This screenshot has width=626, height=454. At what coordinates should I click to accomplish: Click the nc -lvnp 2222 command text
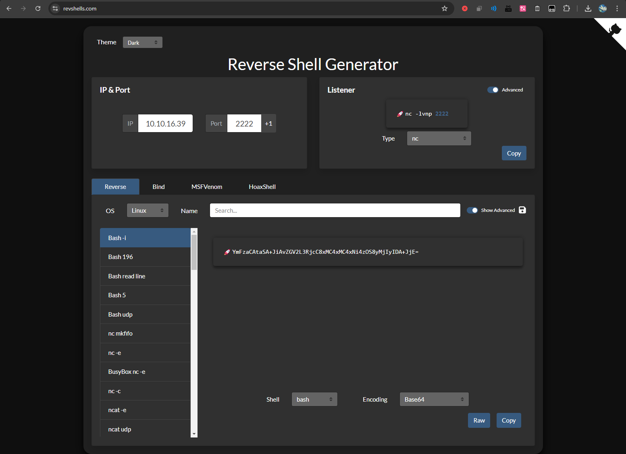point(426,114)
